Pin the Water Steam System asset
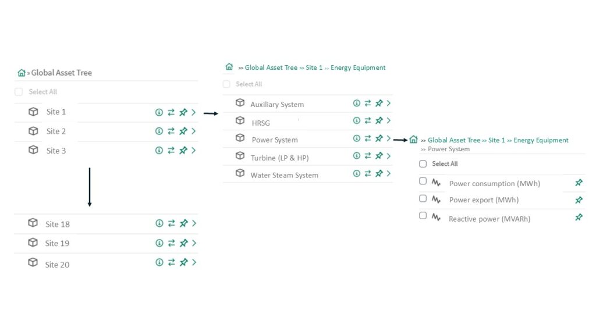Screen dimensions: 596x335 (379, 173)
